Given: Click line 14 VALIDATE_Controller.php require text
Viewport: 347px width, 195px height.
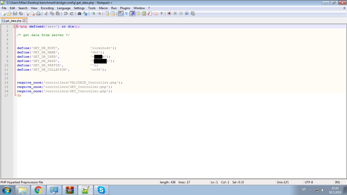Looking at the screenshot, I should pyautogui.click(x=70, y=83).
